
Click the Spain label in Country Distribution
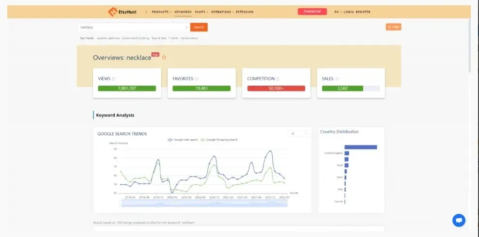coord(340,177)
